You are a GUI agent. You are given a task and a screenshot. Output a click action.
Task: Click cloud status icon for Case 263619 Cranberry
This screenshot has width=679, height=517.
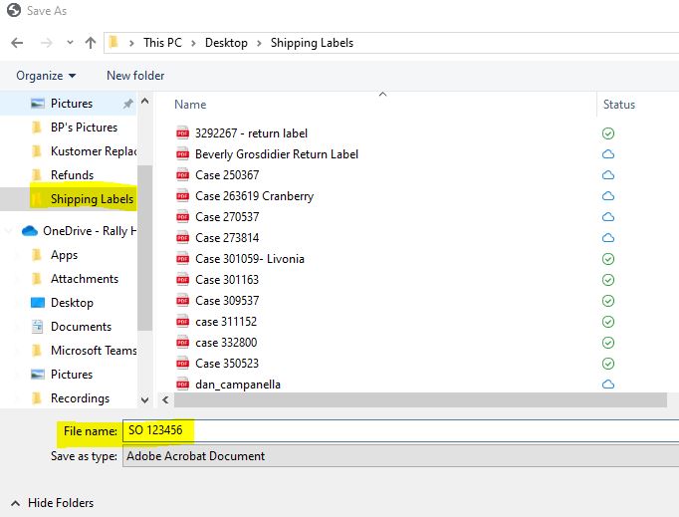point(608,196)
